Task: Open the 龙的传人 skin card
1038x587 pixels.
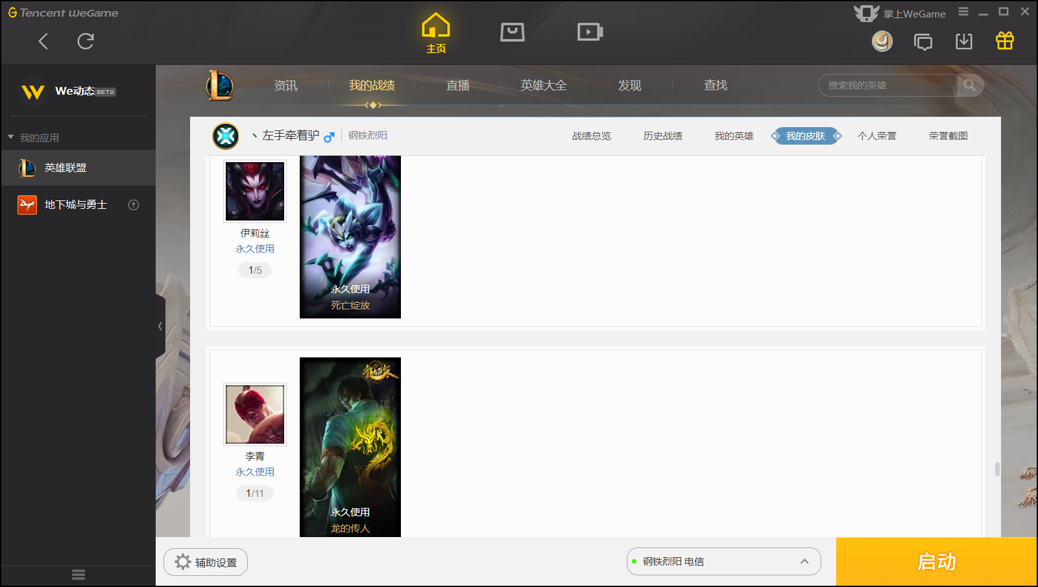Action: (350, 447)
